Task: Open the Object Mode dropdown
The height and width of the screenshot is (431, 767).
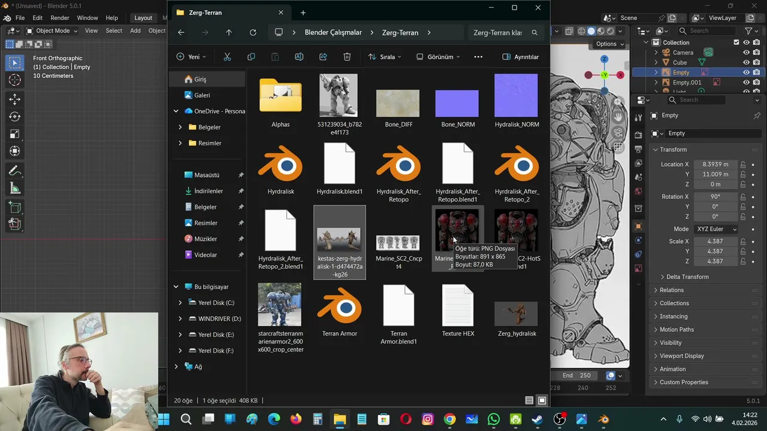Action: [x=52, y=31]
